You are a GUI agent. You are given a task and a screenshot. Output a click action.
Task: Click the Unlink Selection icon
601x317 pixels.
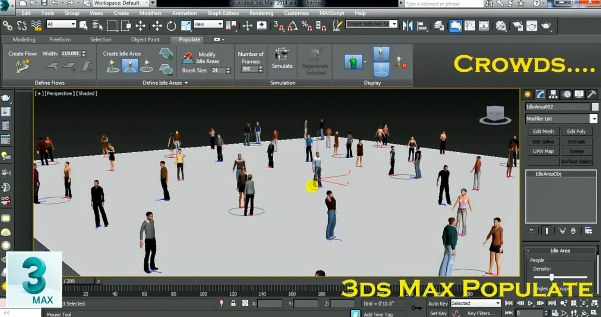coord(22,26)
